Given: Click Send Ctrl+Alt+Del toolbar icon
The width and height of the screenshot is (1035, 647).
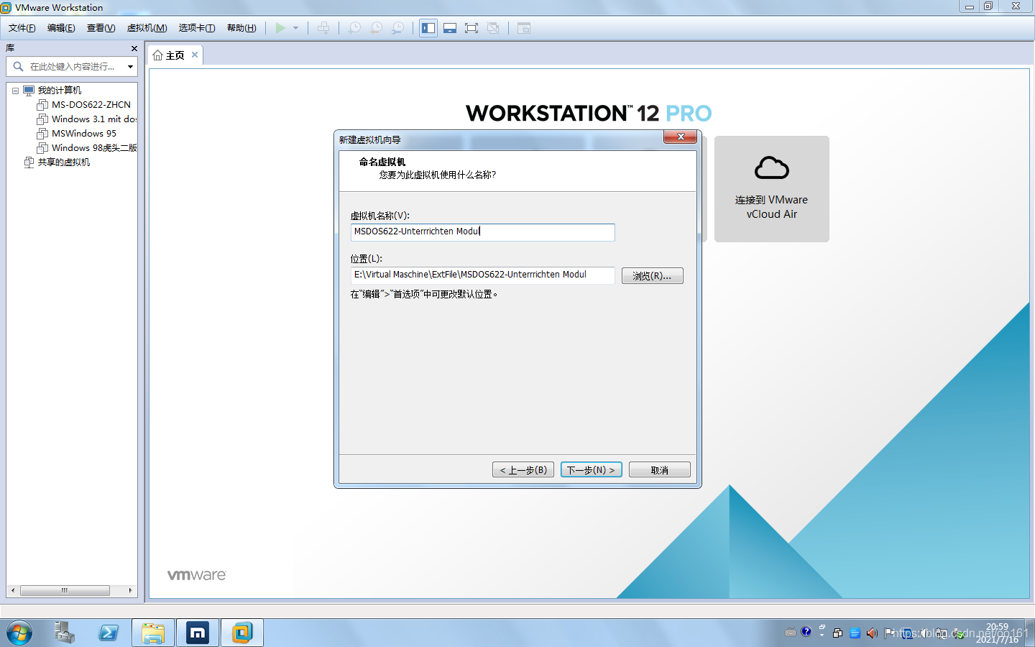Looking at the screenshot, I should click(323, 28).
